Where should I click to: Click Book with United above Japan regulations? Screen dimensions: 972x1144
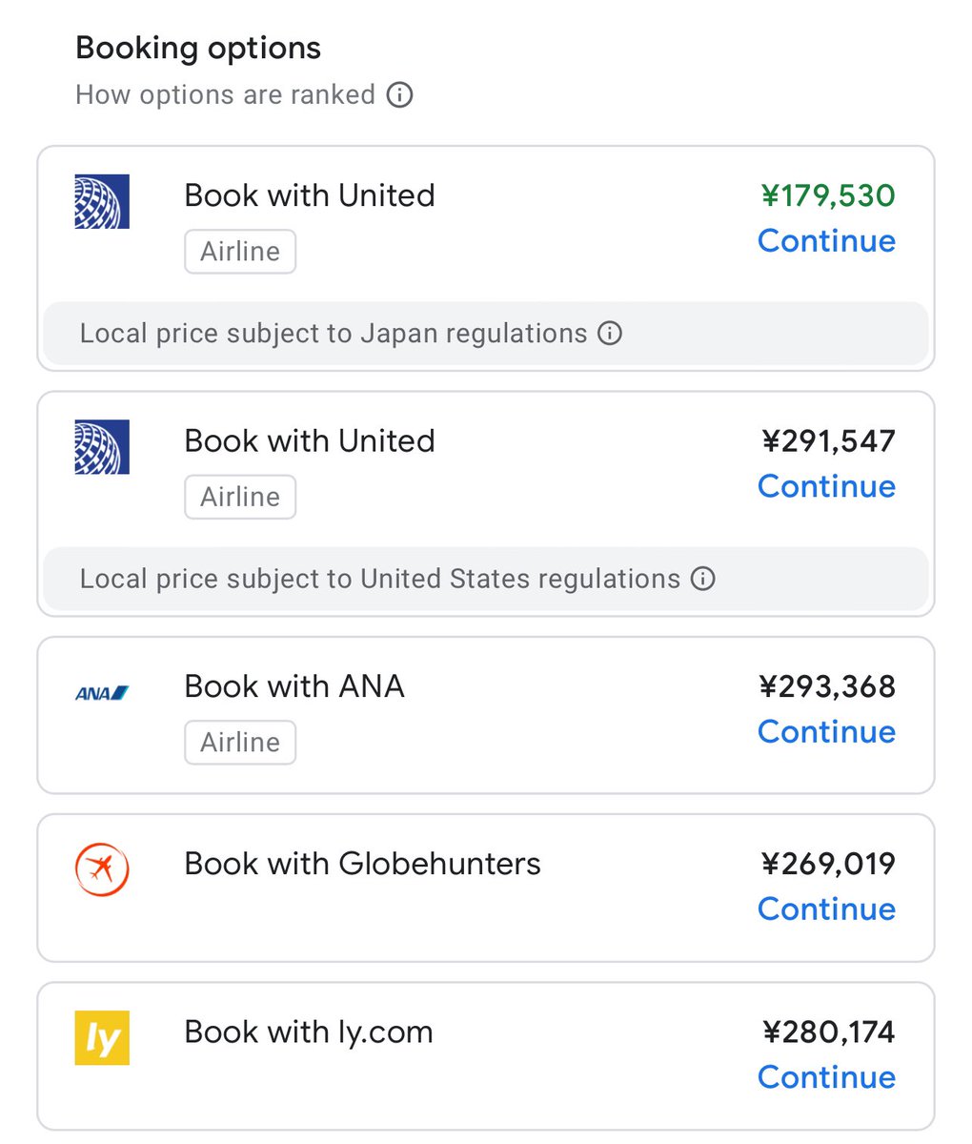pyautogui.click(x=310, y=195)
